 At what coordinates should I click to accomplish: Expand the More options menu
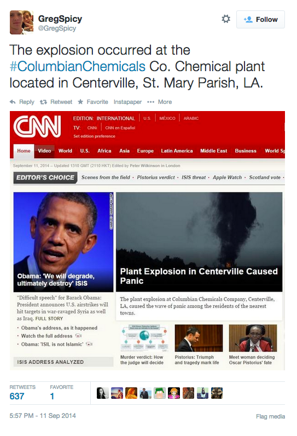(160, 102)
